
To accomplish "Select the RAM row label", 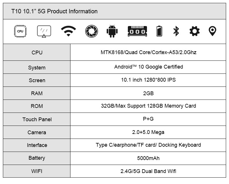I will coord(37,93).
